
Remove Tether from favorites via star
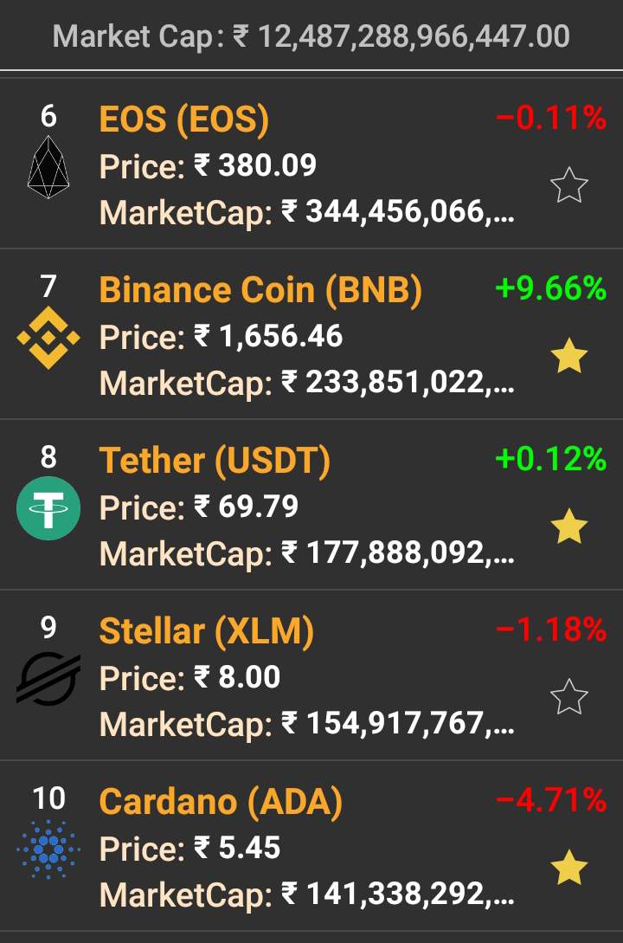click(569, 526)
